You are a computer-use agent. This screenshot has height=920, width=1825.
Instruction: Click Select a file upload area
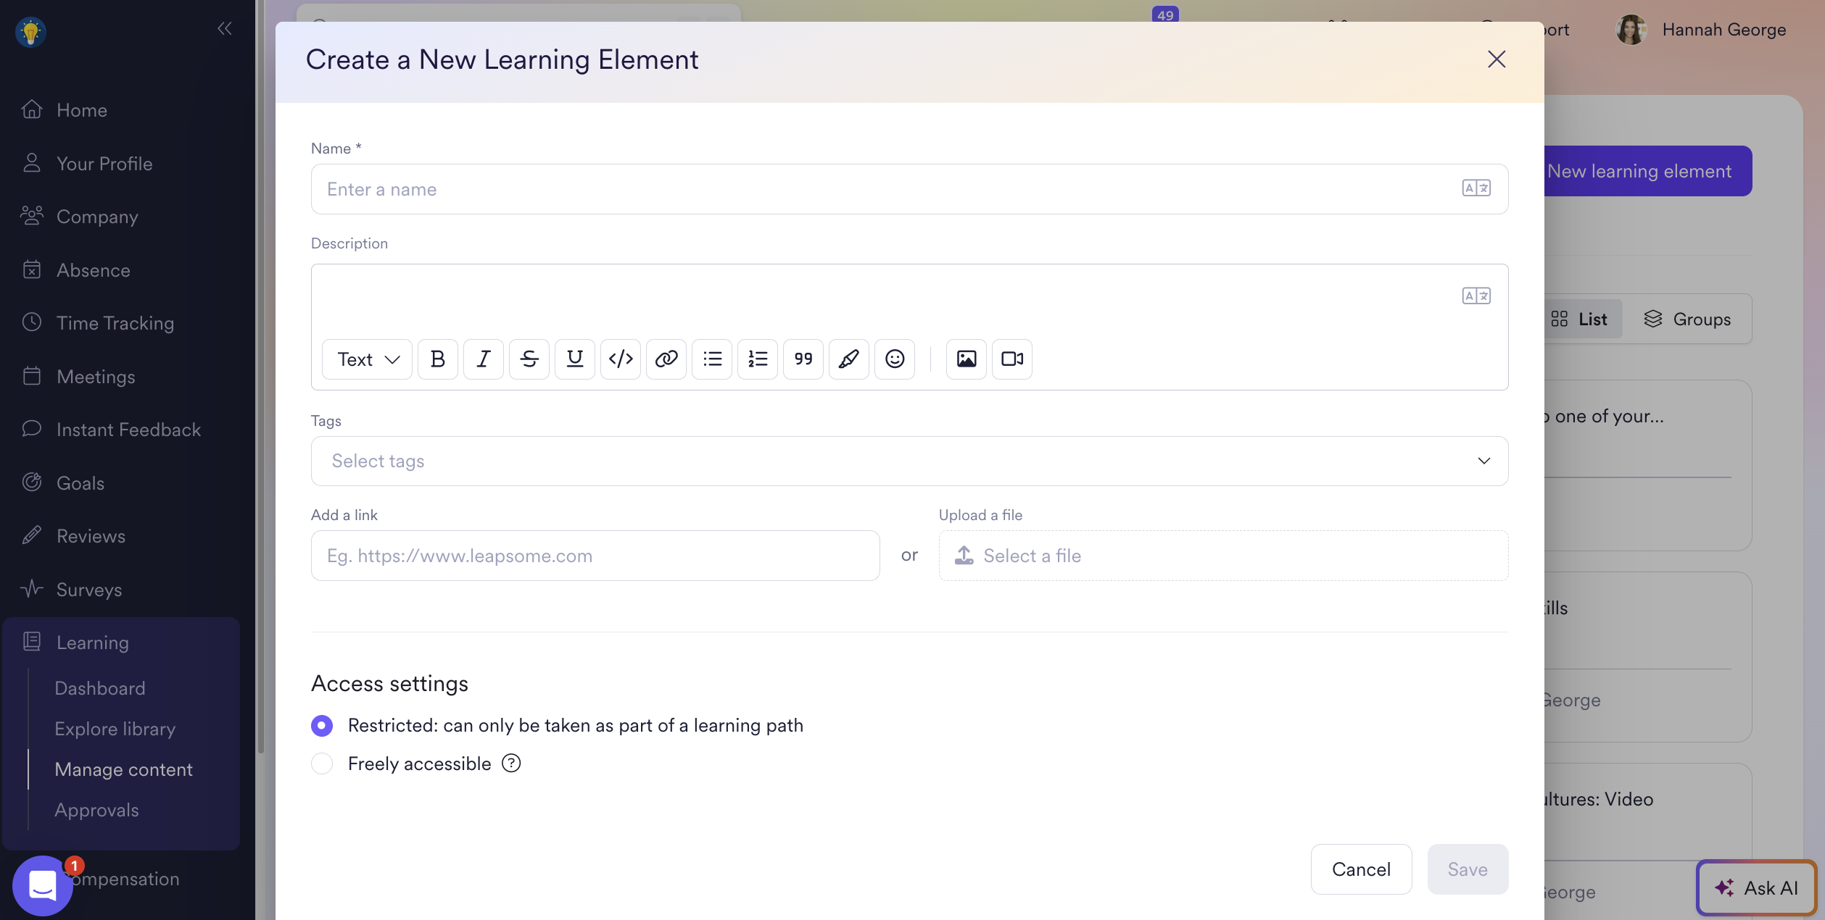(1222, 556)
